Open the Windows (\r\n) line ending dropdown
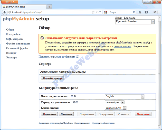 point(116,108)
